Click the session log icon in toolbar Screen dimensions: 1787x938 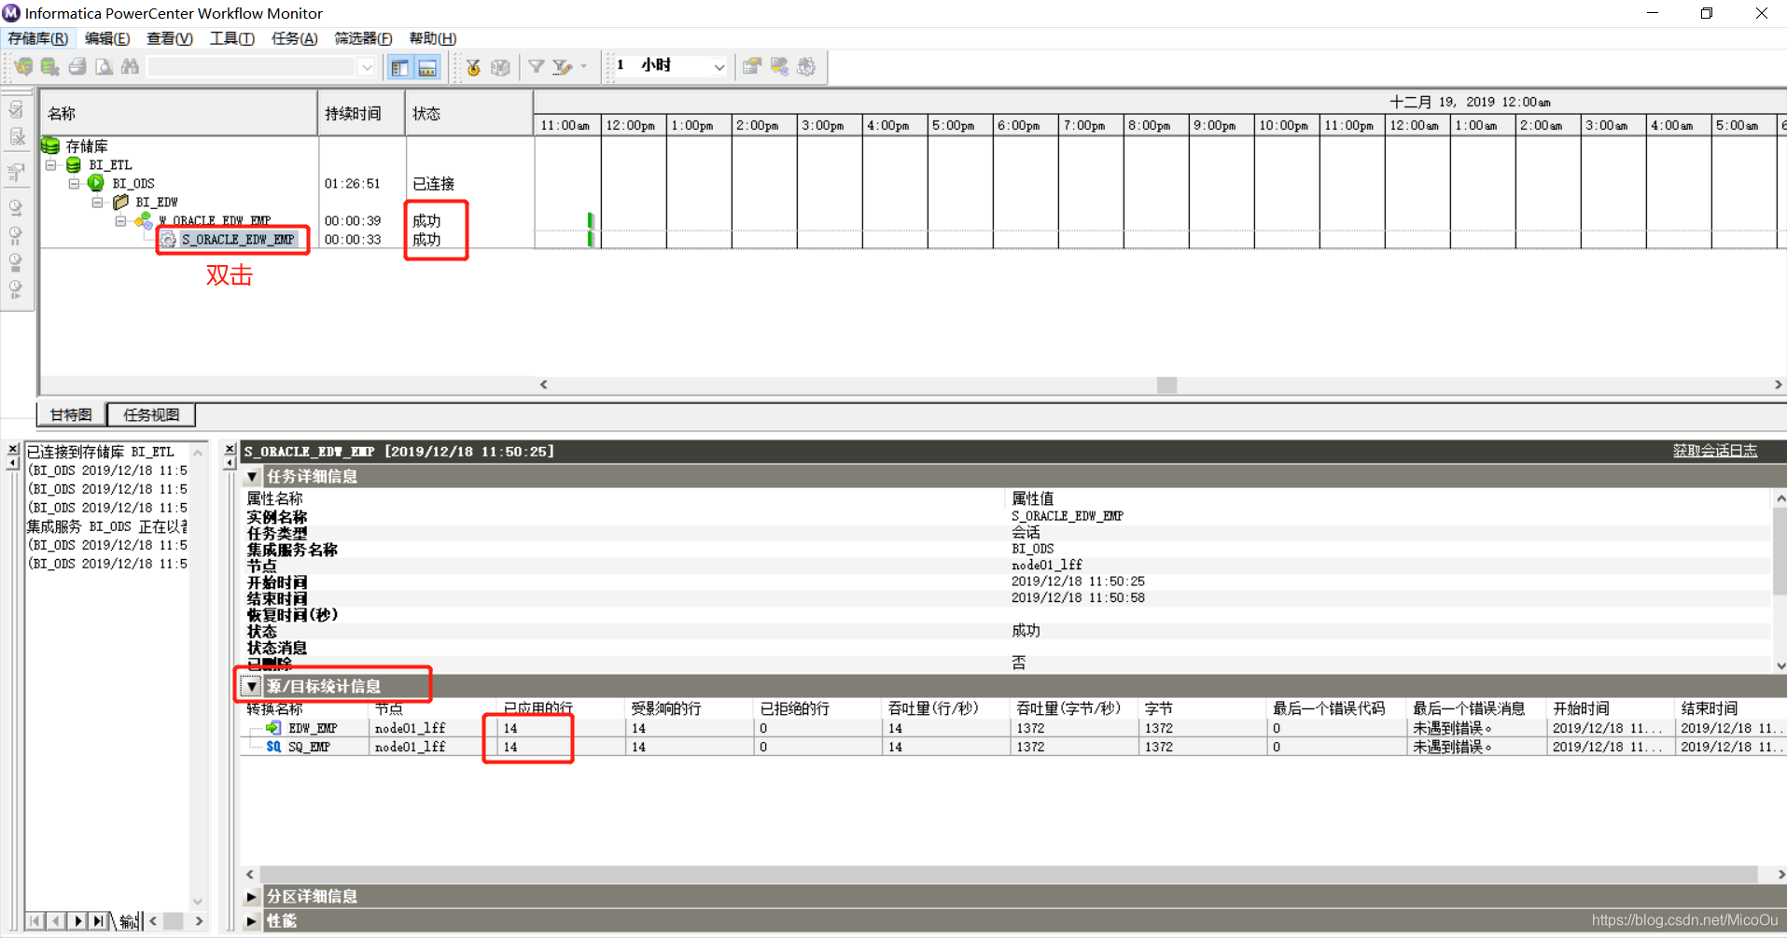pyautogui.click(x=779, y=66)
